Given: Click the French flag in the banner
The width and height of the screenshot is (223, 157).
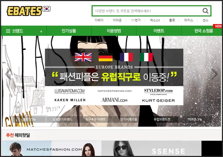Looking at the screenshot, I should [127, 57].
